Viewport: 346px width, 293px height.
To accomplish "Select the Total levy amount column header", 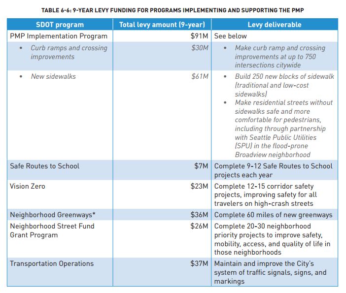I will pyautogui.click(x=162, y=25).
